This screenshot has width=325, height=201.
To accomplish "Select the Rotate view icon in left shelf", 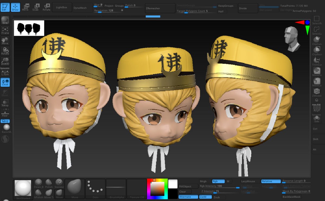I will (x=5, y=51).
